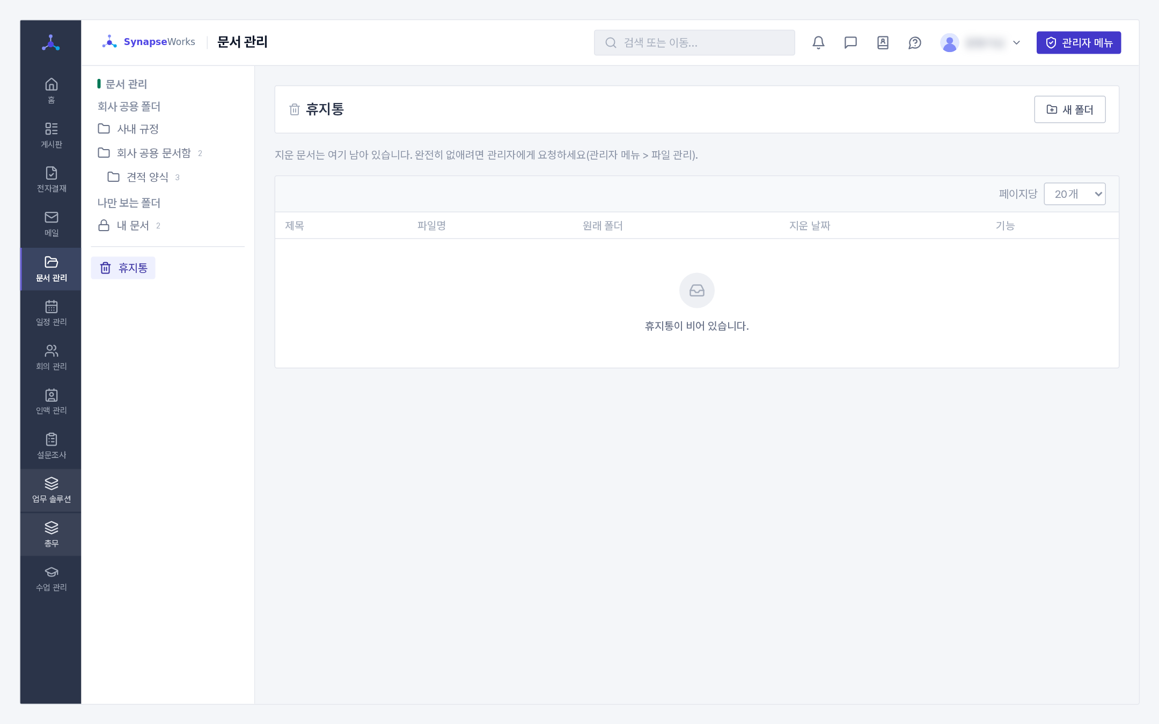Open 내 문서 private folder

129,225
